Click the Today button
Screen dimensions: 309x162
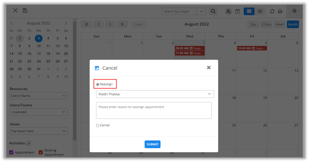(138, 24)
